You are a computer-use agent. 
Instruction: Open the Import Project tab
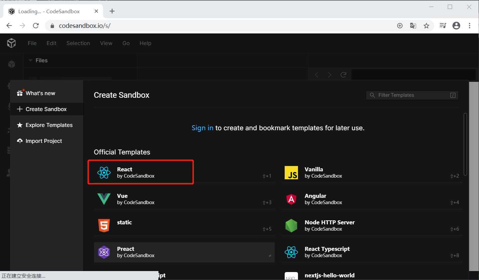pyautogui.click(x=47, y=141)
